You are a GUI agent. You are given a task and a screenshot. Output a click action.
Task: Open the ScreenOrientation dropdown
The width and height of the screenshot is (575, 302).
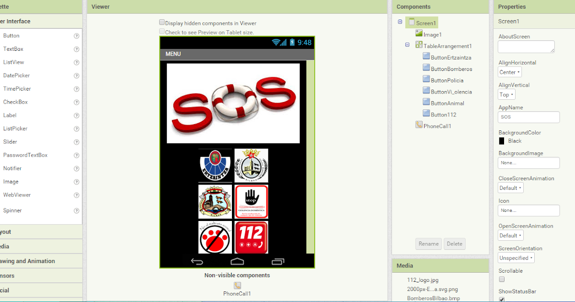(516, 257)
